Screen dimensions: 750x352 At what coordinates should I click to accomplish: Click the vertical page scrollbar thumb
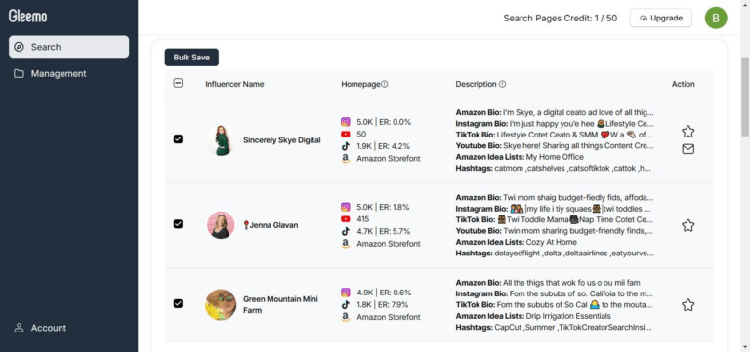745,96
